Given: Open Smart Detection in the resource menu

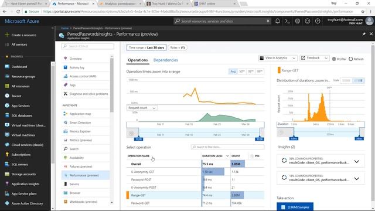Looking at the screenshot, I should tap(80, 122).
